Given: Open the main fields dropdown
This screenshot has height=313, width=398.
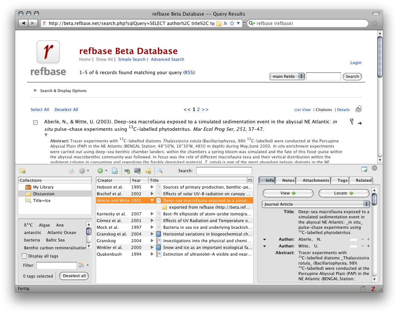Looking at the screenshot, I should click(287, 76).
